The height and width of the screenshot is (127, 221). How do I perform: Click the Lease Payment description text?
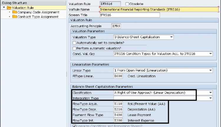tap(139, 115)
